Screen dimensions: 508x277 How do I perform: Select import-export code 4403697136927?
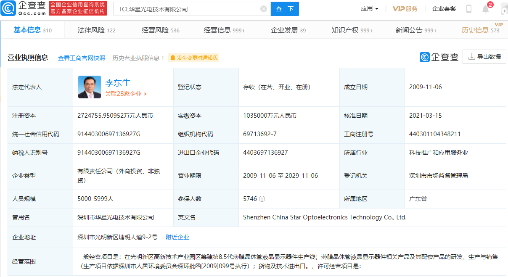point(265,153)
